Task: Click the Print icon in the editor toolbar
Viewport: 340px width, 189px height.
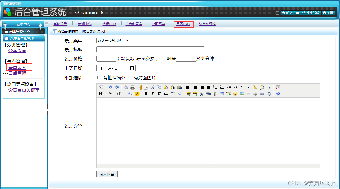Action: (x=133, y=87)
